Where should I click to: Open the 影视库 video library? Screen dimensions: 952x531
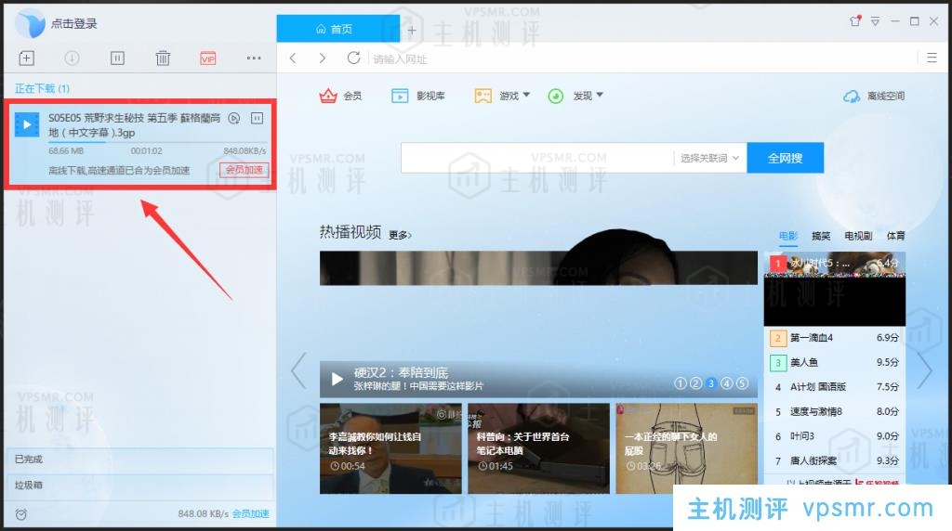418,96
